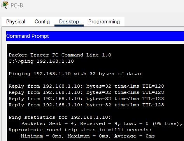The width and height of the screenshot is (184, 141).
Task: Click the PC-B window title text
Action: pyautogui.click(x=17, y=5)
